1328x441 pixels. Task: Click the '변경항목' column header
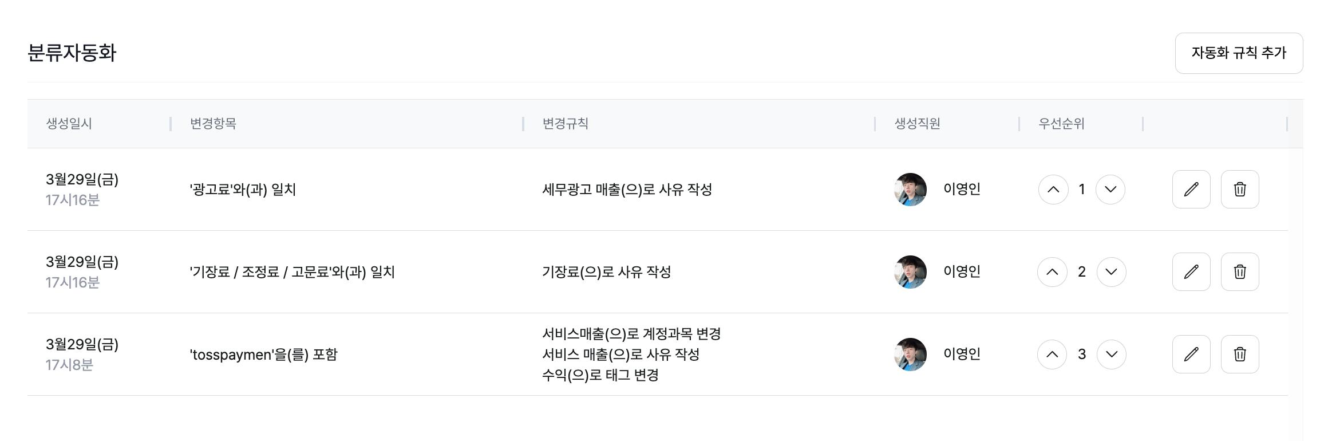213,124
